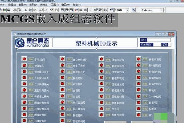Click the Y01 address tag
Viewport: 184px width, 123px height.
tap(69, 90)
